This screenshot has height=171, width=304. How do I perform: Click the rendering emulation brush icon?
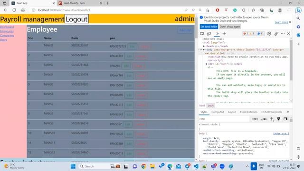pyautogui.click(x=279, y=119)
